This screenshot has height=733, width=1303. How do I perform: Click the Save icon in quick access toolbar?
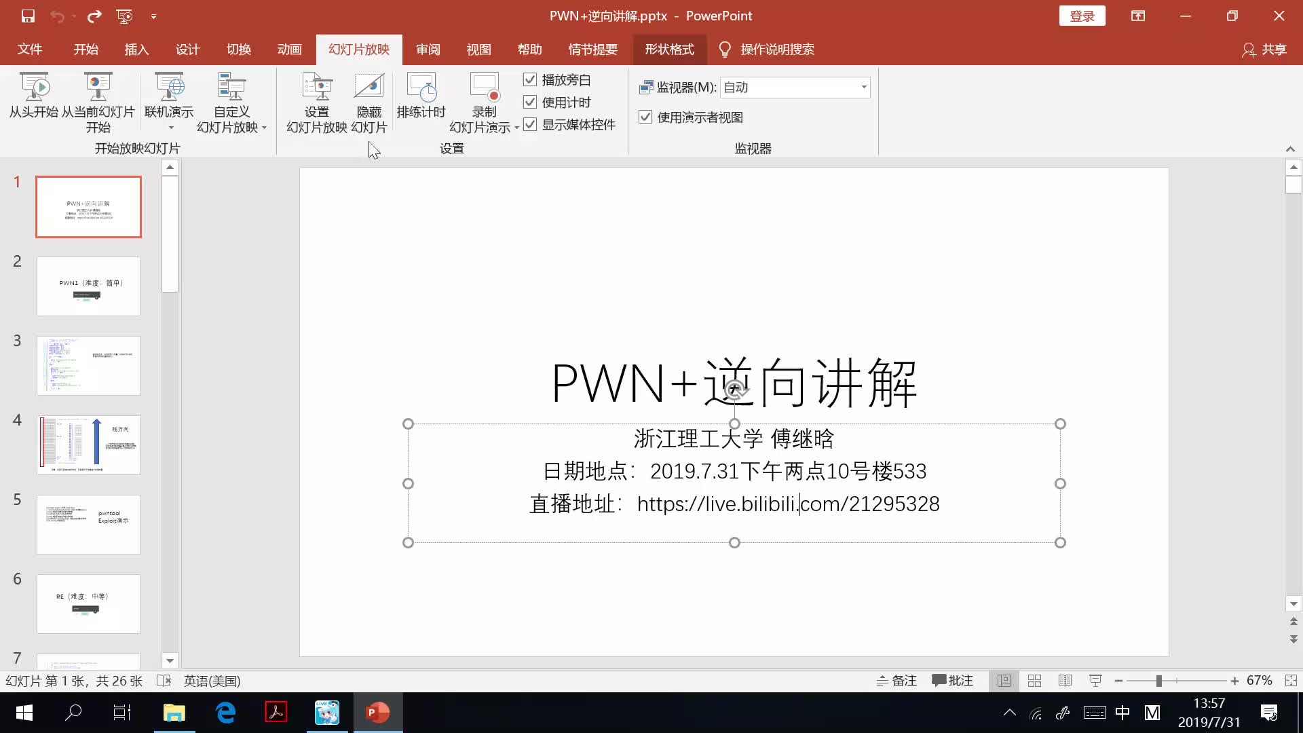tap(27, 16)
